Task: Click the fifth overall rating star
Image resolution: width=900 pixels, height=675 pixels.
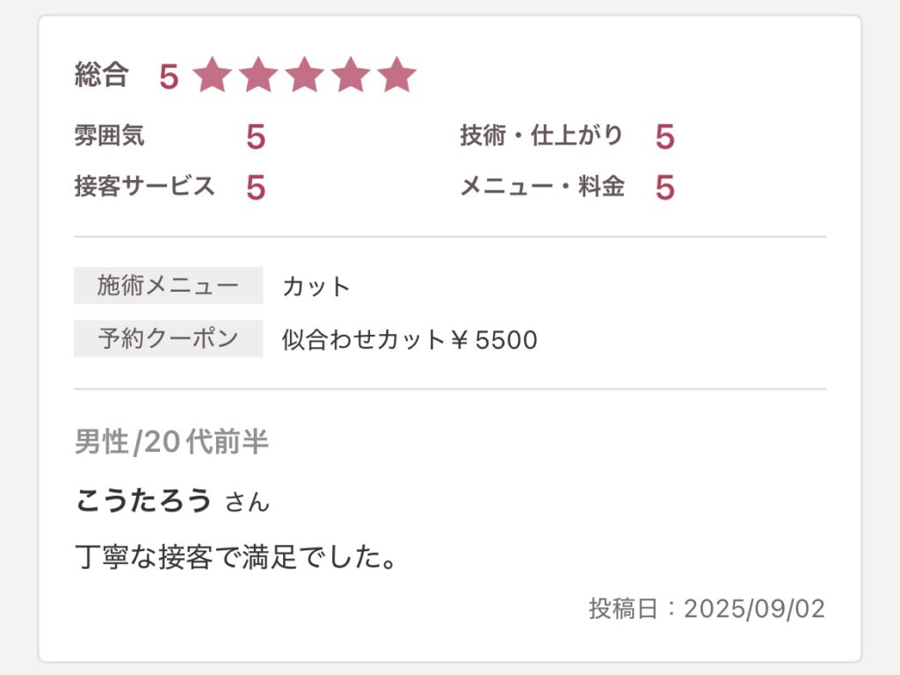Action: [x=397, y=76]
